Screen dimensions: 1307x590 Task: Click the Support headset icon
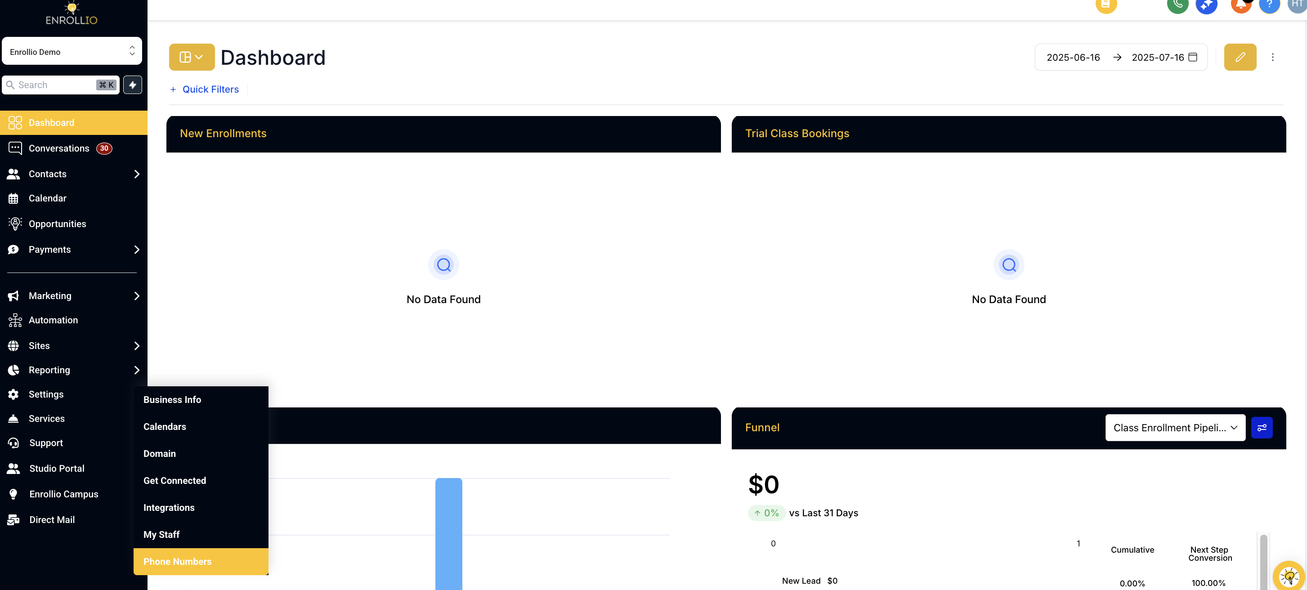(13, 443)
